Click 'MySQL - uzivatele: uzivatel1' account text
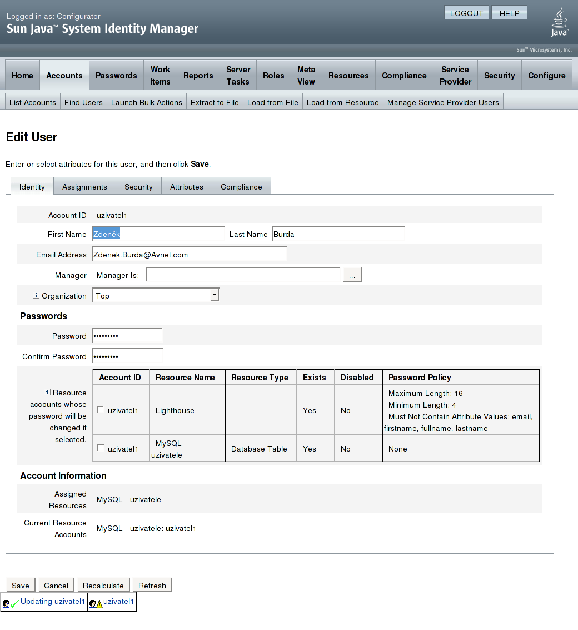The height and width of the screenshot is (630, 578). pyautogui.click(x=146, y=528)
